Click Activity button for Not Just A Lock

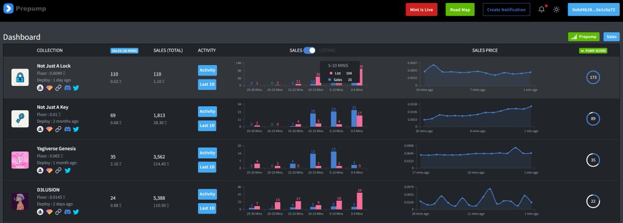pyautogui.click(x=207, y=70)
